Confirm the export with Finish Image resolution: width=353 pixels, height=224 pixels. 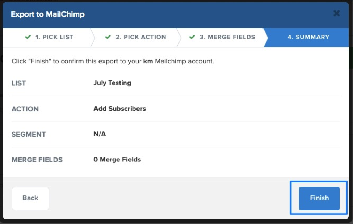[319, 198]
